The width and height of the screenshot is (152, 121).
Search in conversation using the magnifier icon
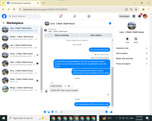136,39
